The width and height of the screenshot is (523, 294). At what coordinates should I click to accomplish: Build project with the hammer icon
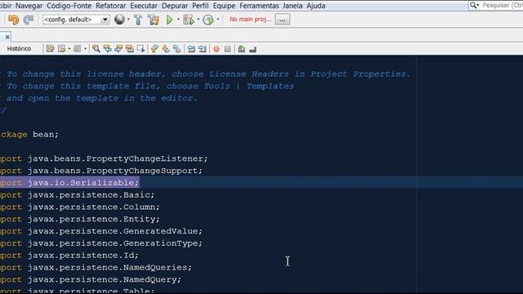click(x=138, y=20)
